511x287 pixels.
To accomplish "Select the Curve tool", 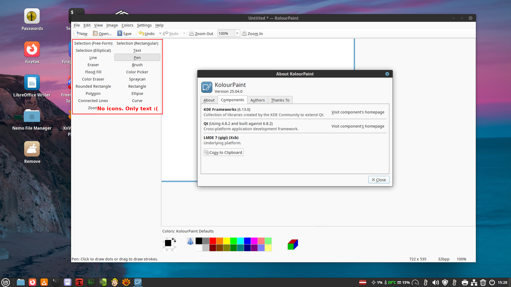I will click(x=137, y=100).
